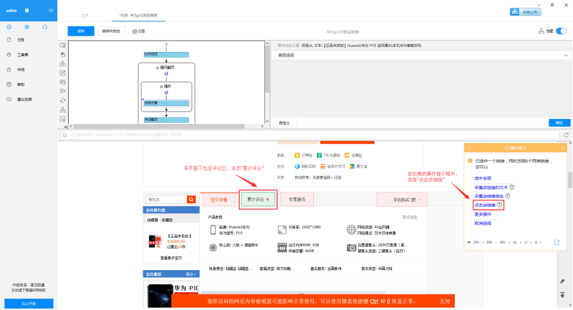This screenshot has width=573, height=310.
Task: Select the branch condition tool icon
Action: [63, 110]
